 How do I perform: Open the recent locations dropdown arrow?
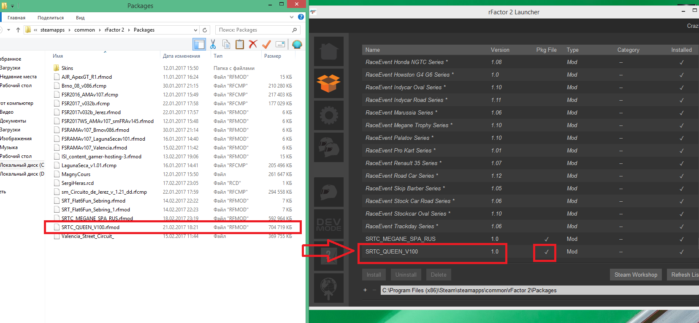pos(8,30)
